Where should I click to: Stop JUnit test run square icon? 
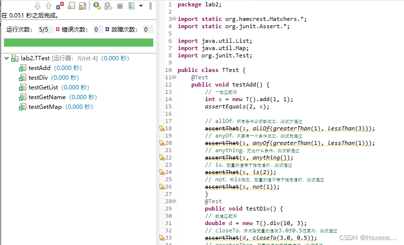120,6
